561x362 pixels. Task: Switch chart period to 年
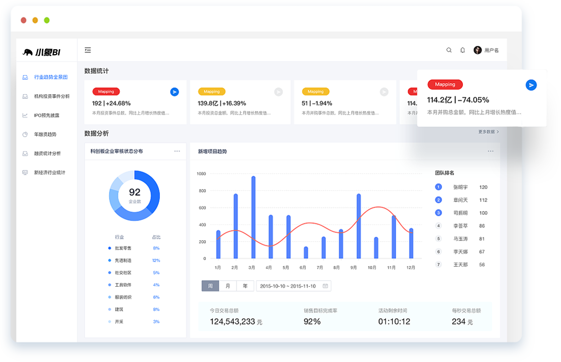click(245, 286)
